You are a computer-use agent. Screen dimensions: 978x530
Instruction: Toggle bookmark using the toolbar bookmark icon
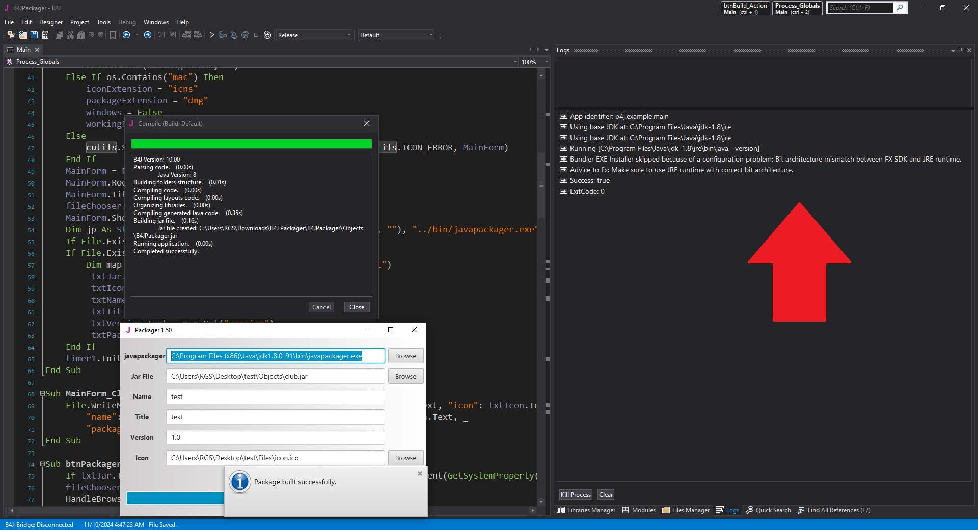pos(113,35)
